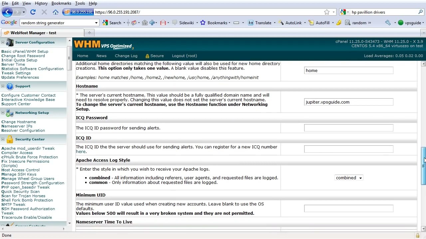Screen dimensions: 426x239
Task: Open the Server Configuration section icon
Action: (x=10, y=42)
